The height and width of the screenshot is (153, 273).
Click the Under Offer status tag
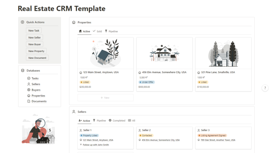[147, 82]
